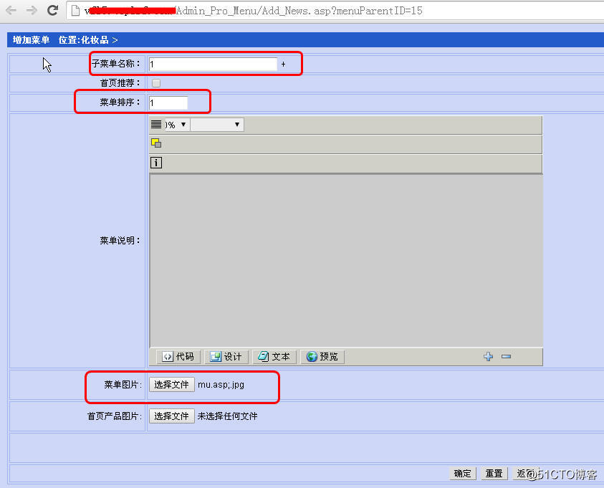Click the 返回 button

point(525,474)
